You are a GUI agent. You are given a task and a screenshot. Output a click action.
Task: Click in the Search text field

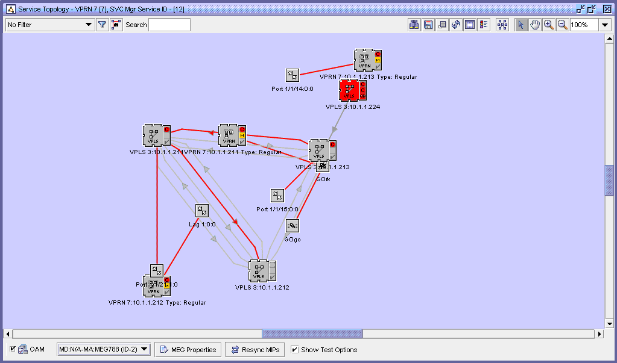pos(169,25)
